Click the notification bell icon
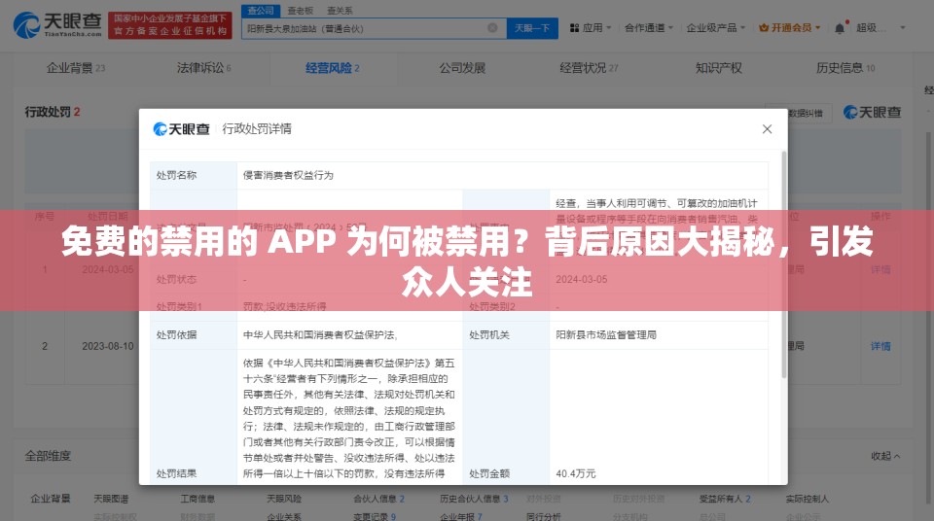The width and height of the screenshot is (934, 521). [840, 28]
